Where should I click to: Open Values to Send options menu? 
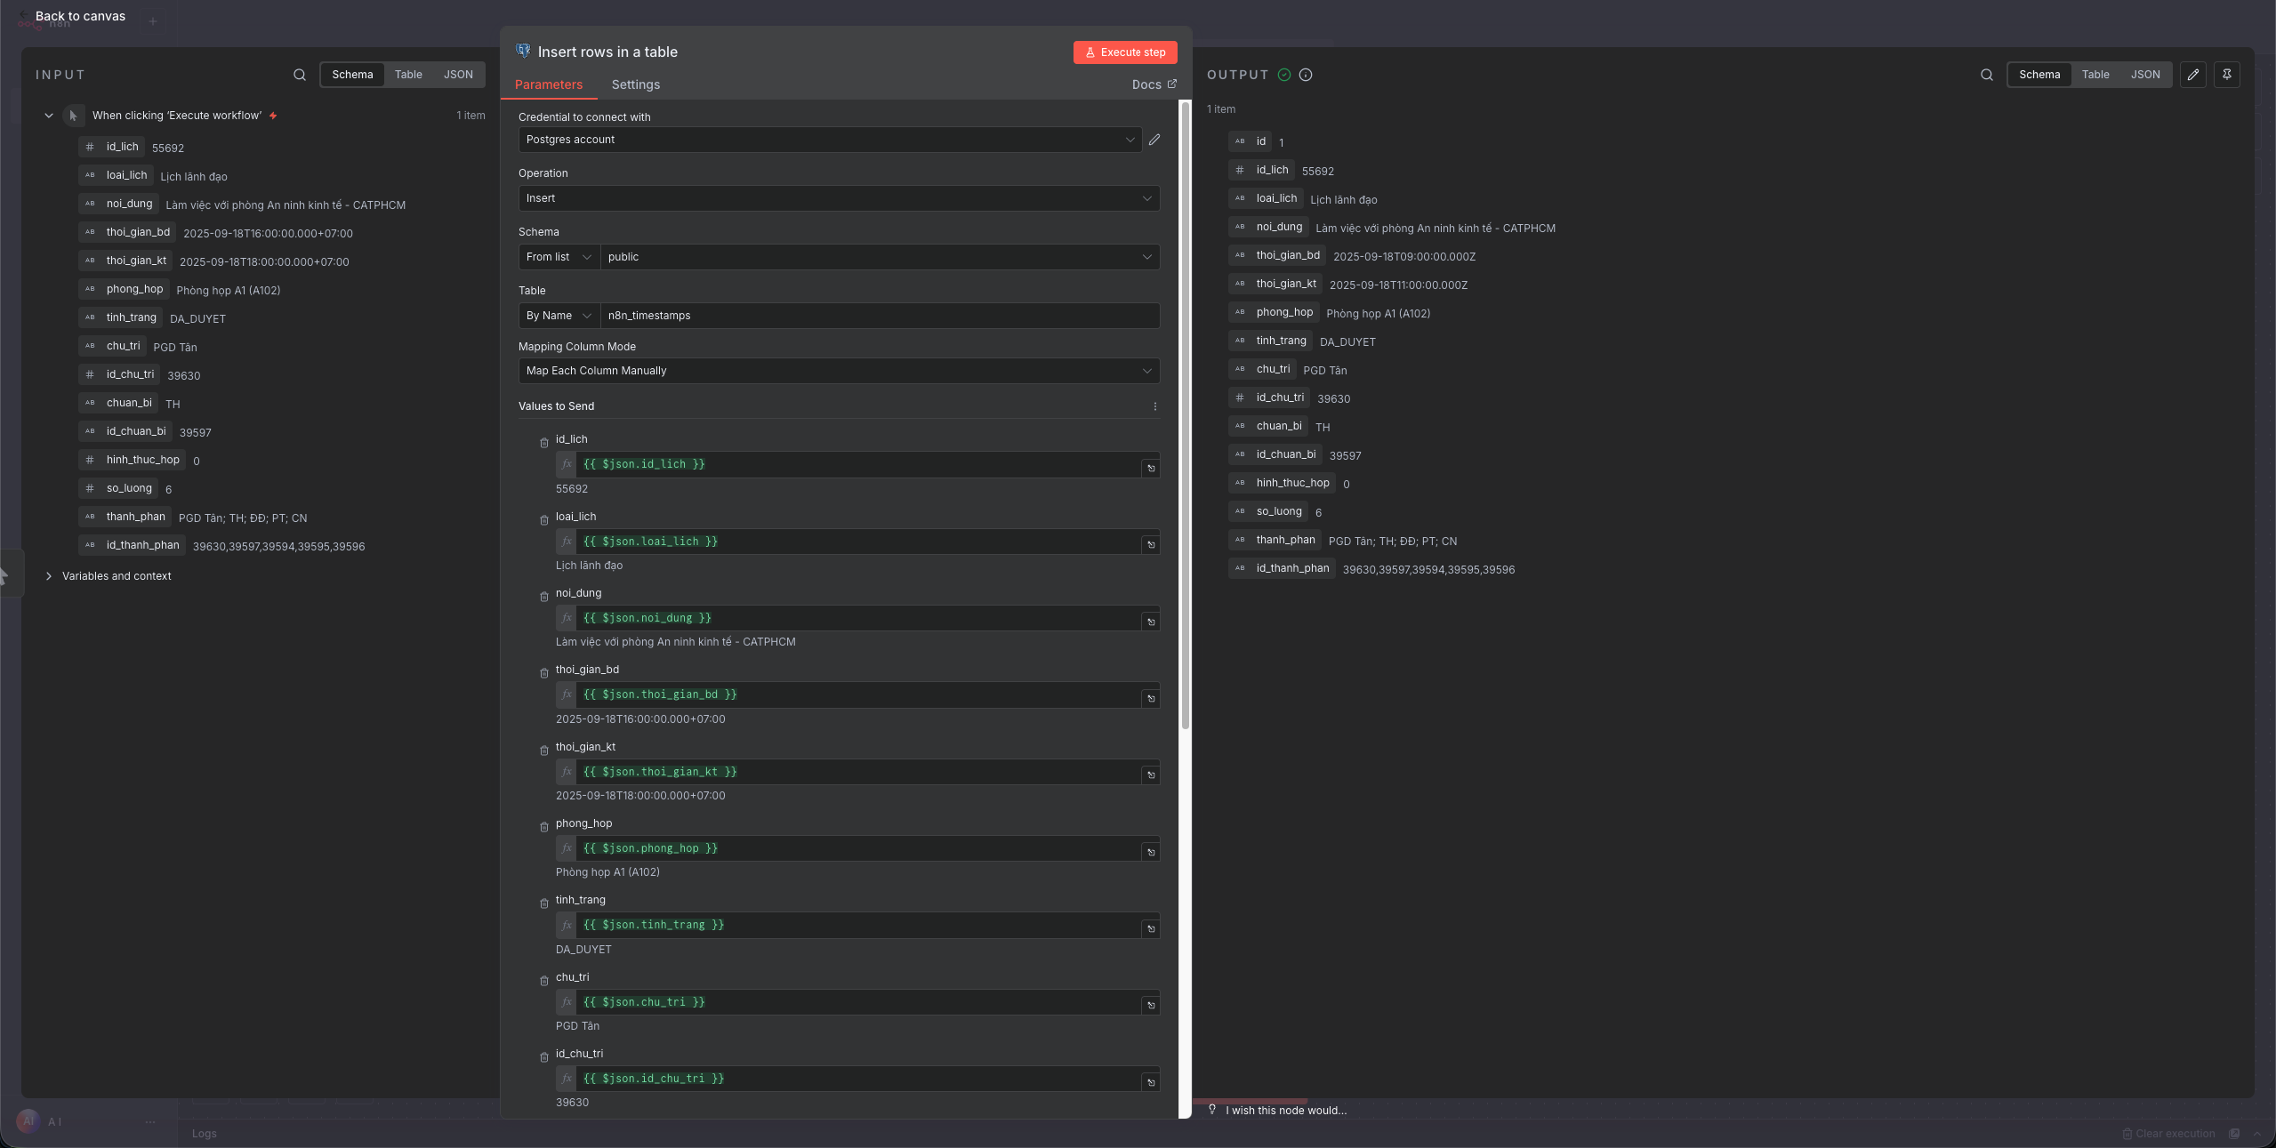pyautogui.click(x=1155, y=406)
